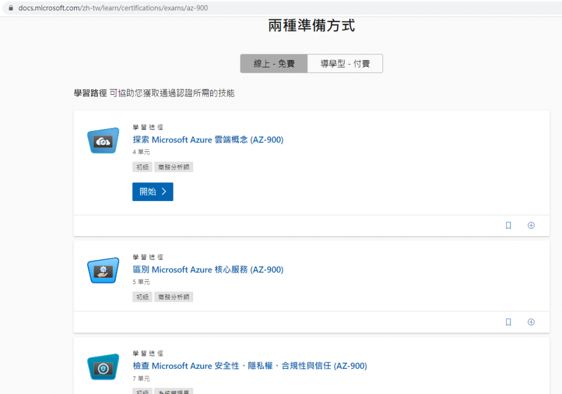The image size is (562, 394).
Task: Add 雲端概念 path to collection plus icon
Action: coord(531,225)
